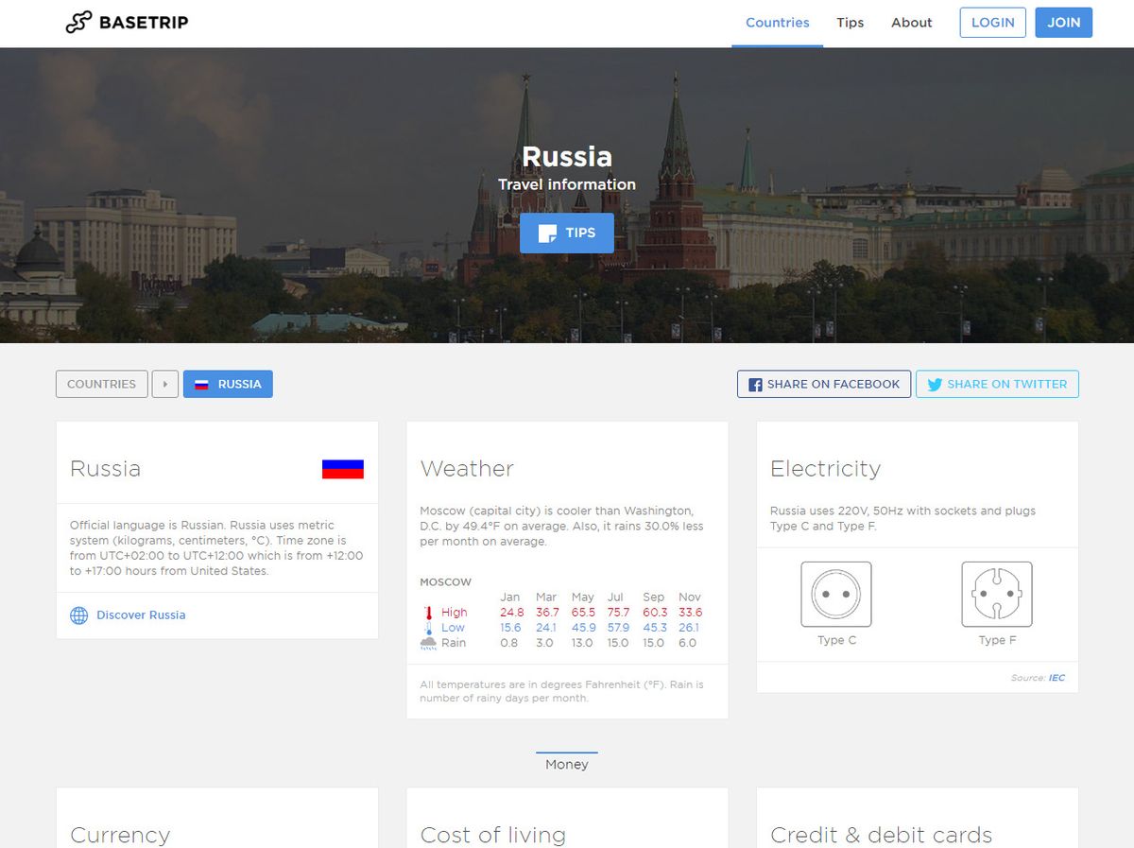Screen dimensions: 1134x848
Task: Expand the breadcrumb arrow between COUNTRIES and RUSSIA
Action: [x=165, y=384]
